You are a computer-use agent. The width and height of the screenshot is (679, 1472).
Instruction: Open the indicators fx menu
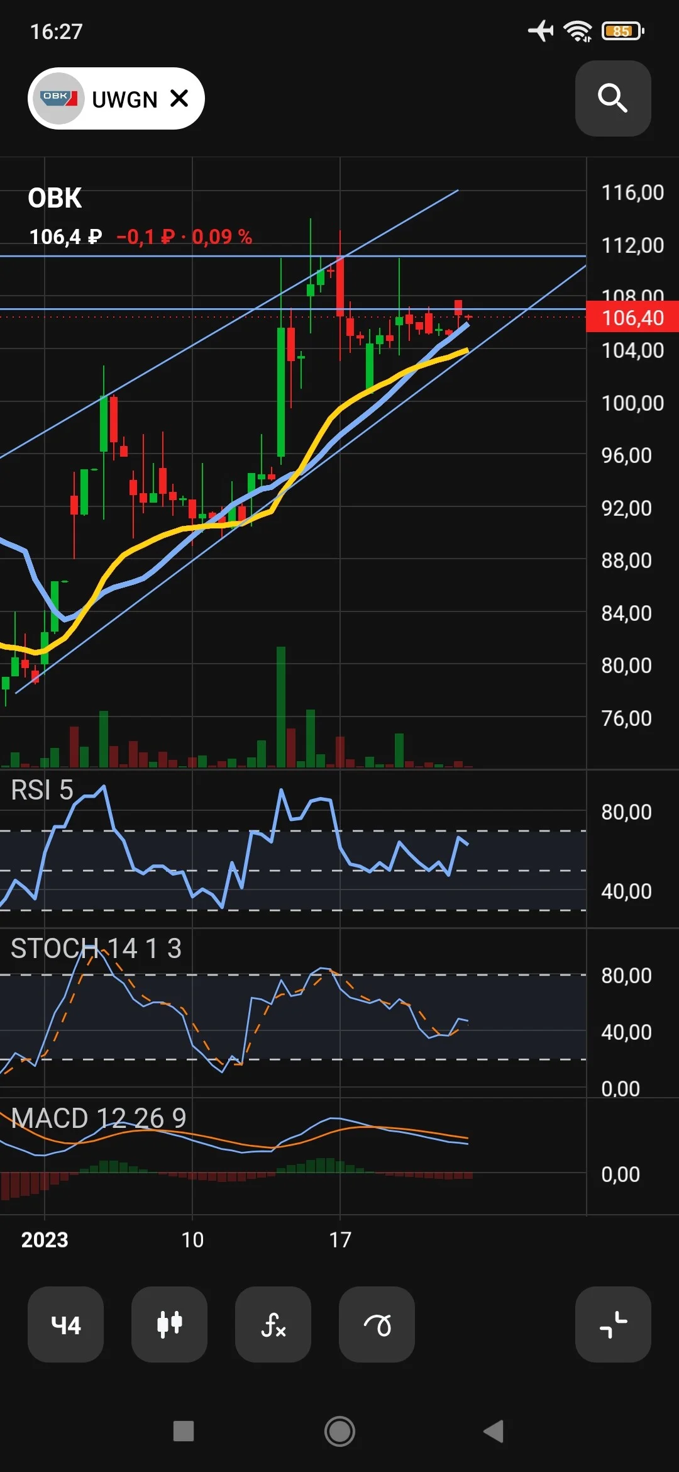click(273, 1324)
